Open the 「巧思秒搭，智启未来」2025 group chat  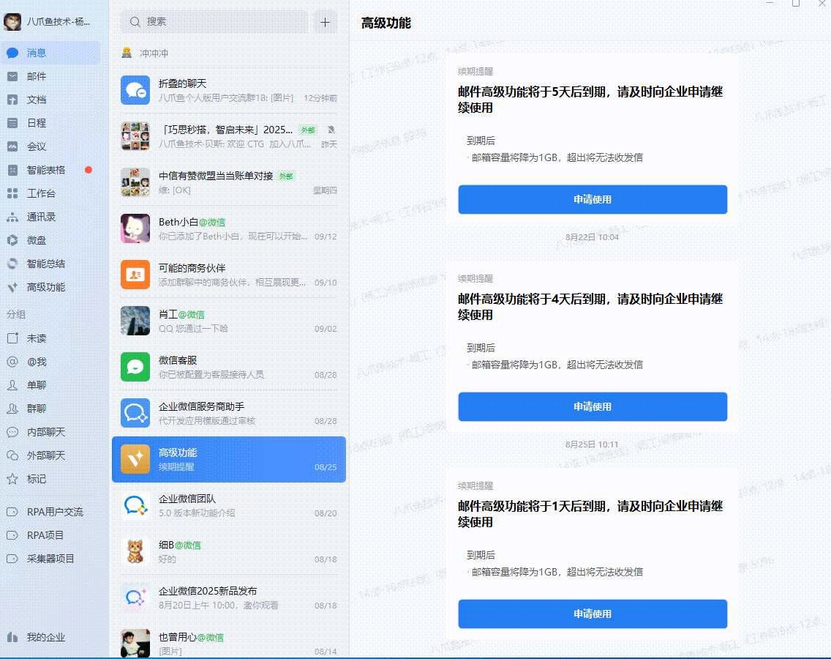coord(229,136)
